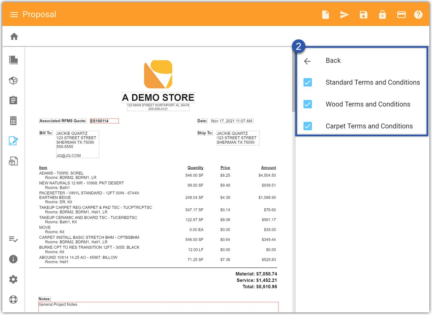Click the Item column header

43,168
